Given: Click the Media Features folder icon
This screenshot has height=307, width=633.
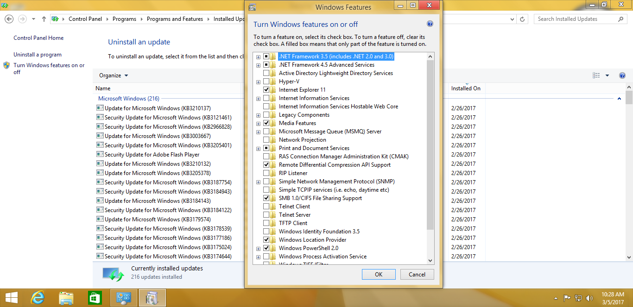Looking at the screenshot, I should [x=273, y=123].
